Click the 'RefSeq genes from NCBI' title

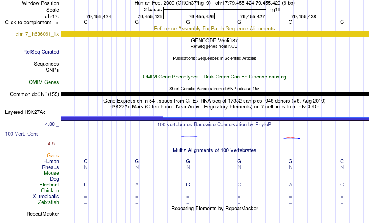pos(214,46)
